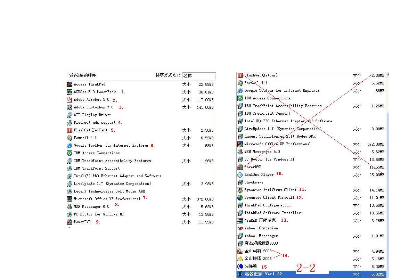Click the FlashGet ads support icon
Image resolution: width=417 pixels, height=278 pixels.
point(69,122)
